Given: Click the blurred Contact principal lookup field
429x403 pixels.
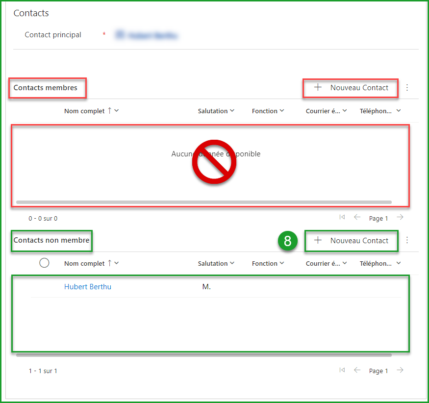Looking at the screenshot, I should click(146, 35).
